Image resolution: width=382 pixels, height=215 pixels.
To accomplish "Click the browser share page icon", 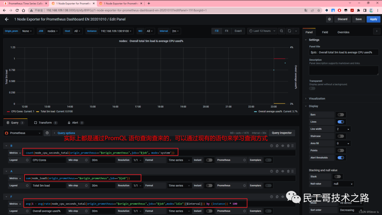I will coord(312,11).
